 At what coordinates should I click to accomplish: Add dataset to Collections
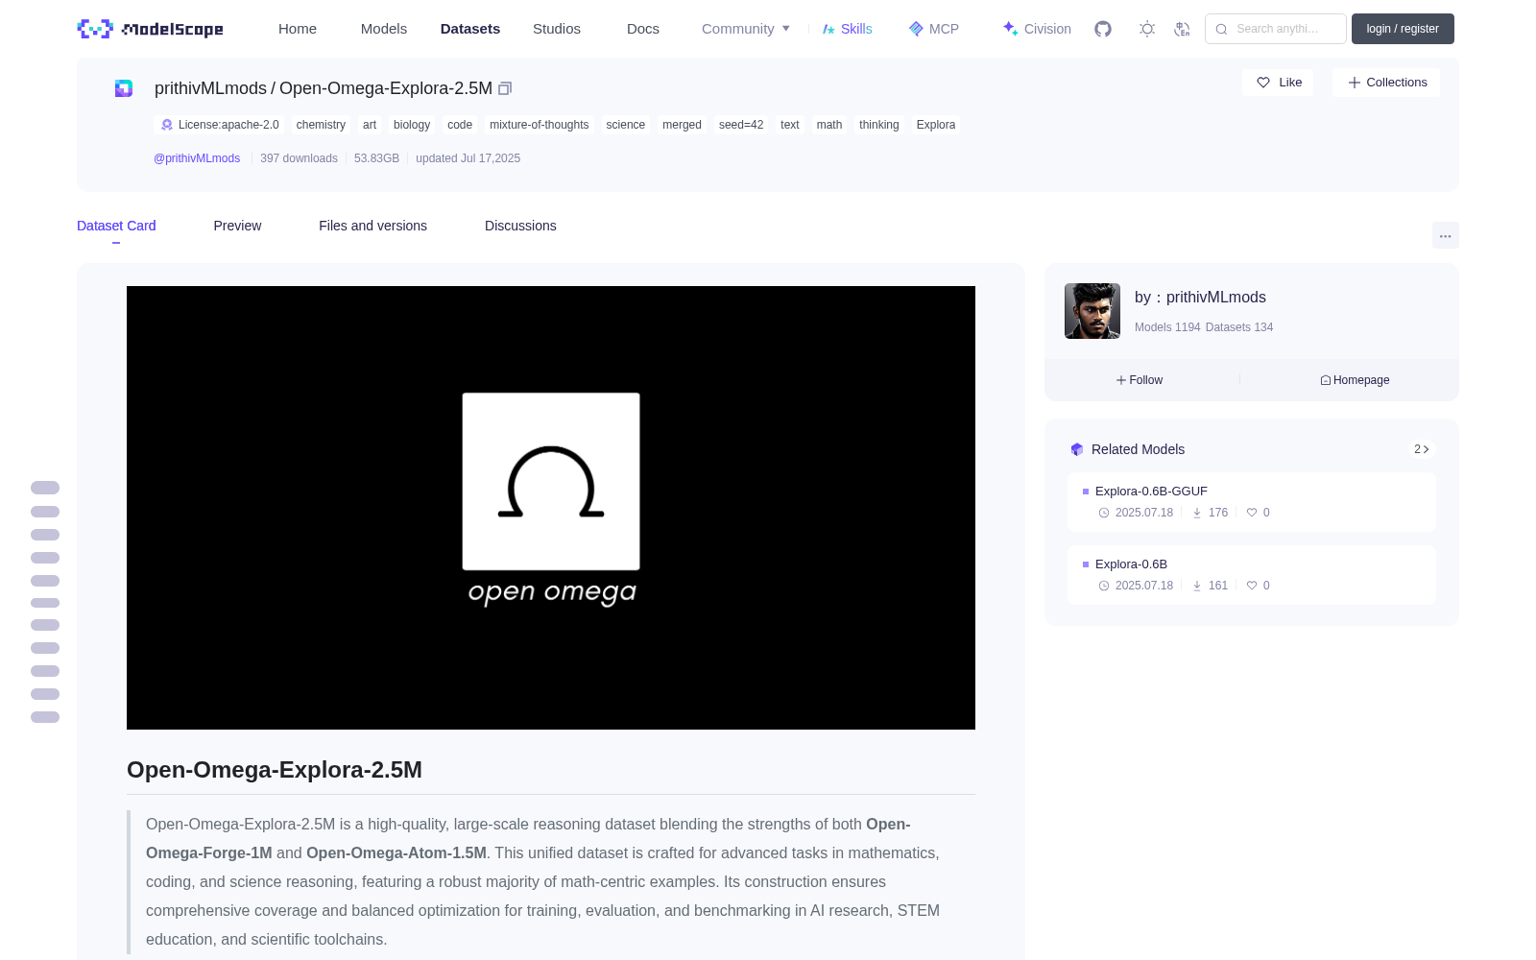1386,83
